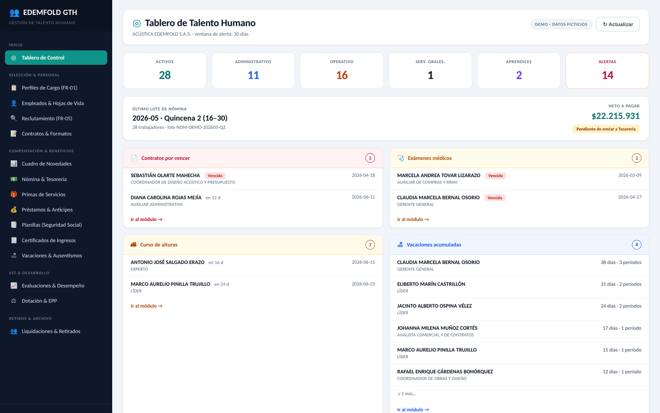Click the Alertas 14 stat card
660x413 pixels.
607,71
